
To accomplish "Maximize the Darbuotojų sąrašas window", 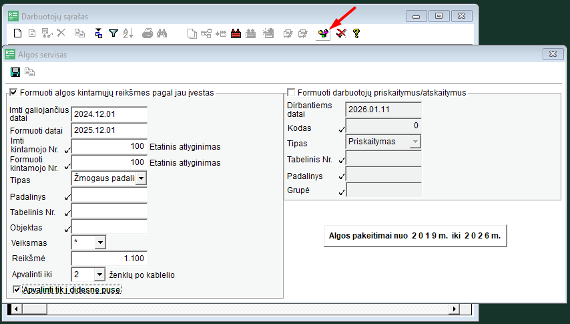I will coord(439,16).
